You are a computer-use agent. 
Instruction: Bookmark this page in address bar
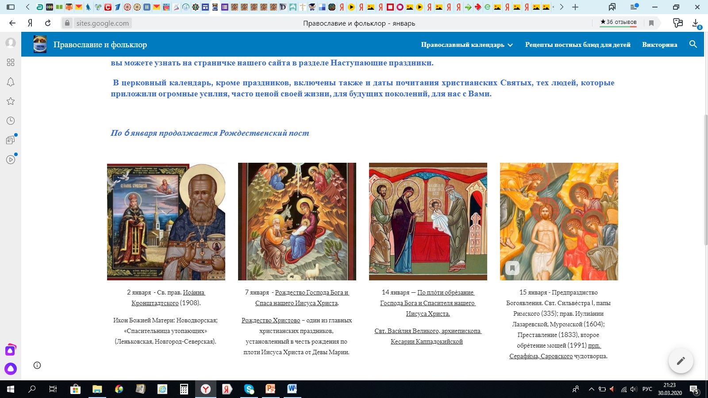(651, 23)
